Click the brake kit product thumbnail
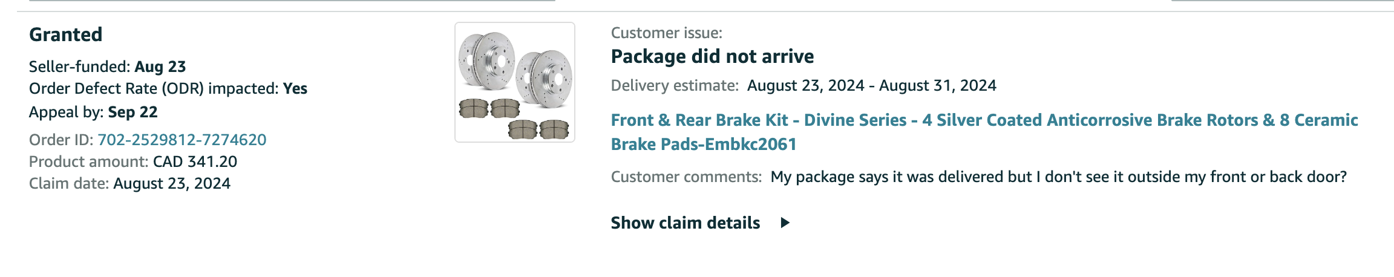The image size is (1394, 277). tap(515, 82)
